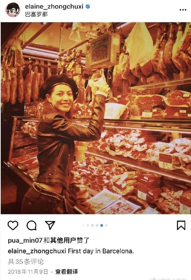
Task: Save the post with the bookmark icon
Action: click(x=181, y=225)
